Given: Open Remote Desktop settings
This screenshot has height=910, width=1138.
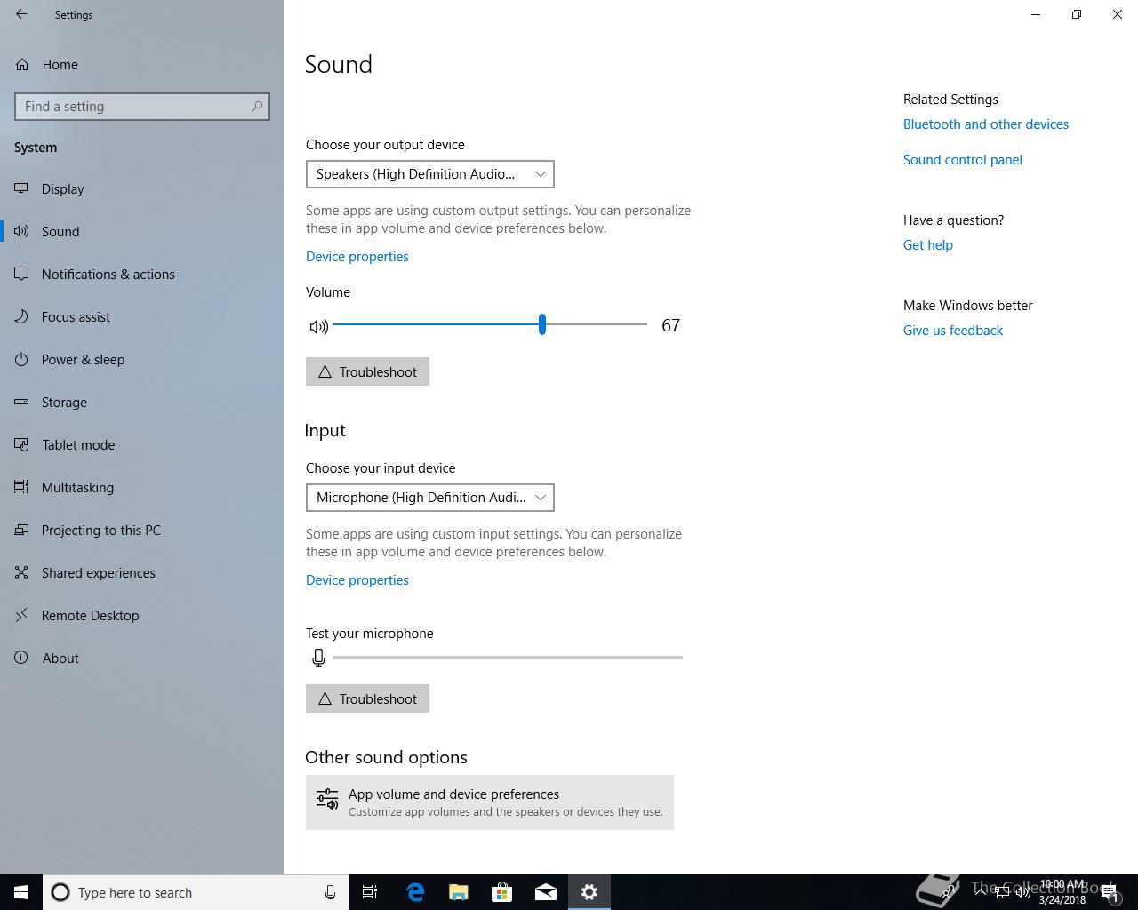Looking at the screenshot, I should 142,616.
